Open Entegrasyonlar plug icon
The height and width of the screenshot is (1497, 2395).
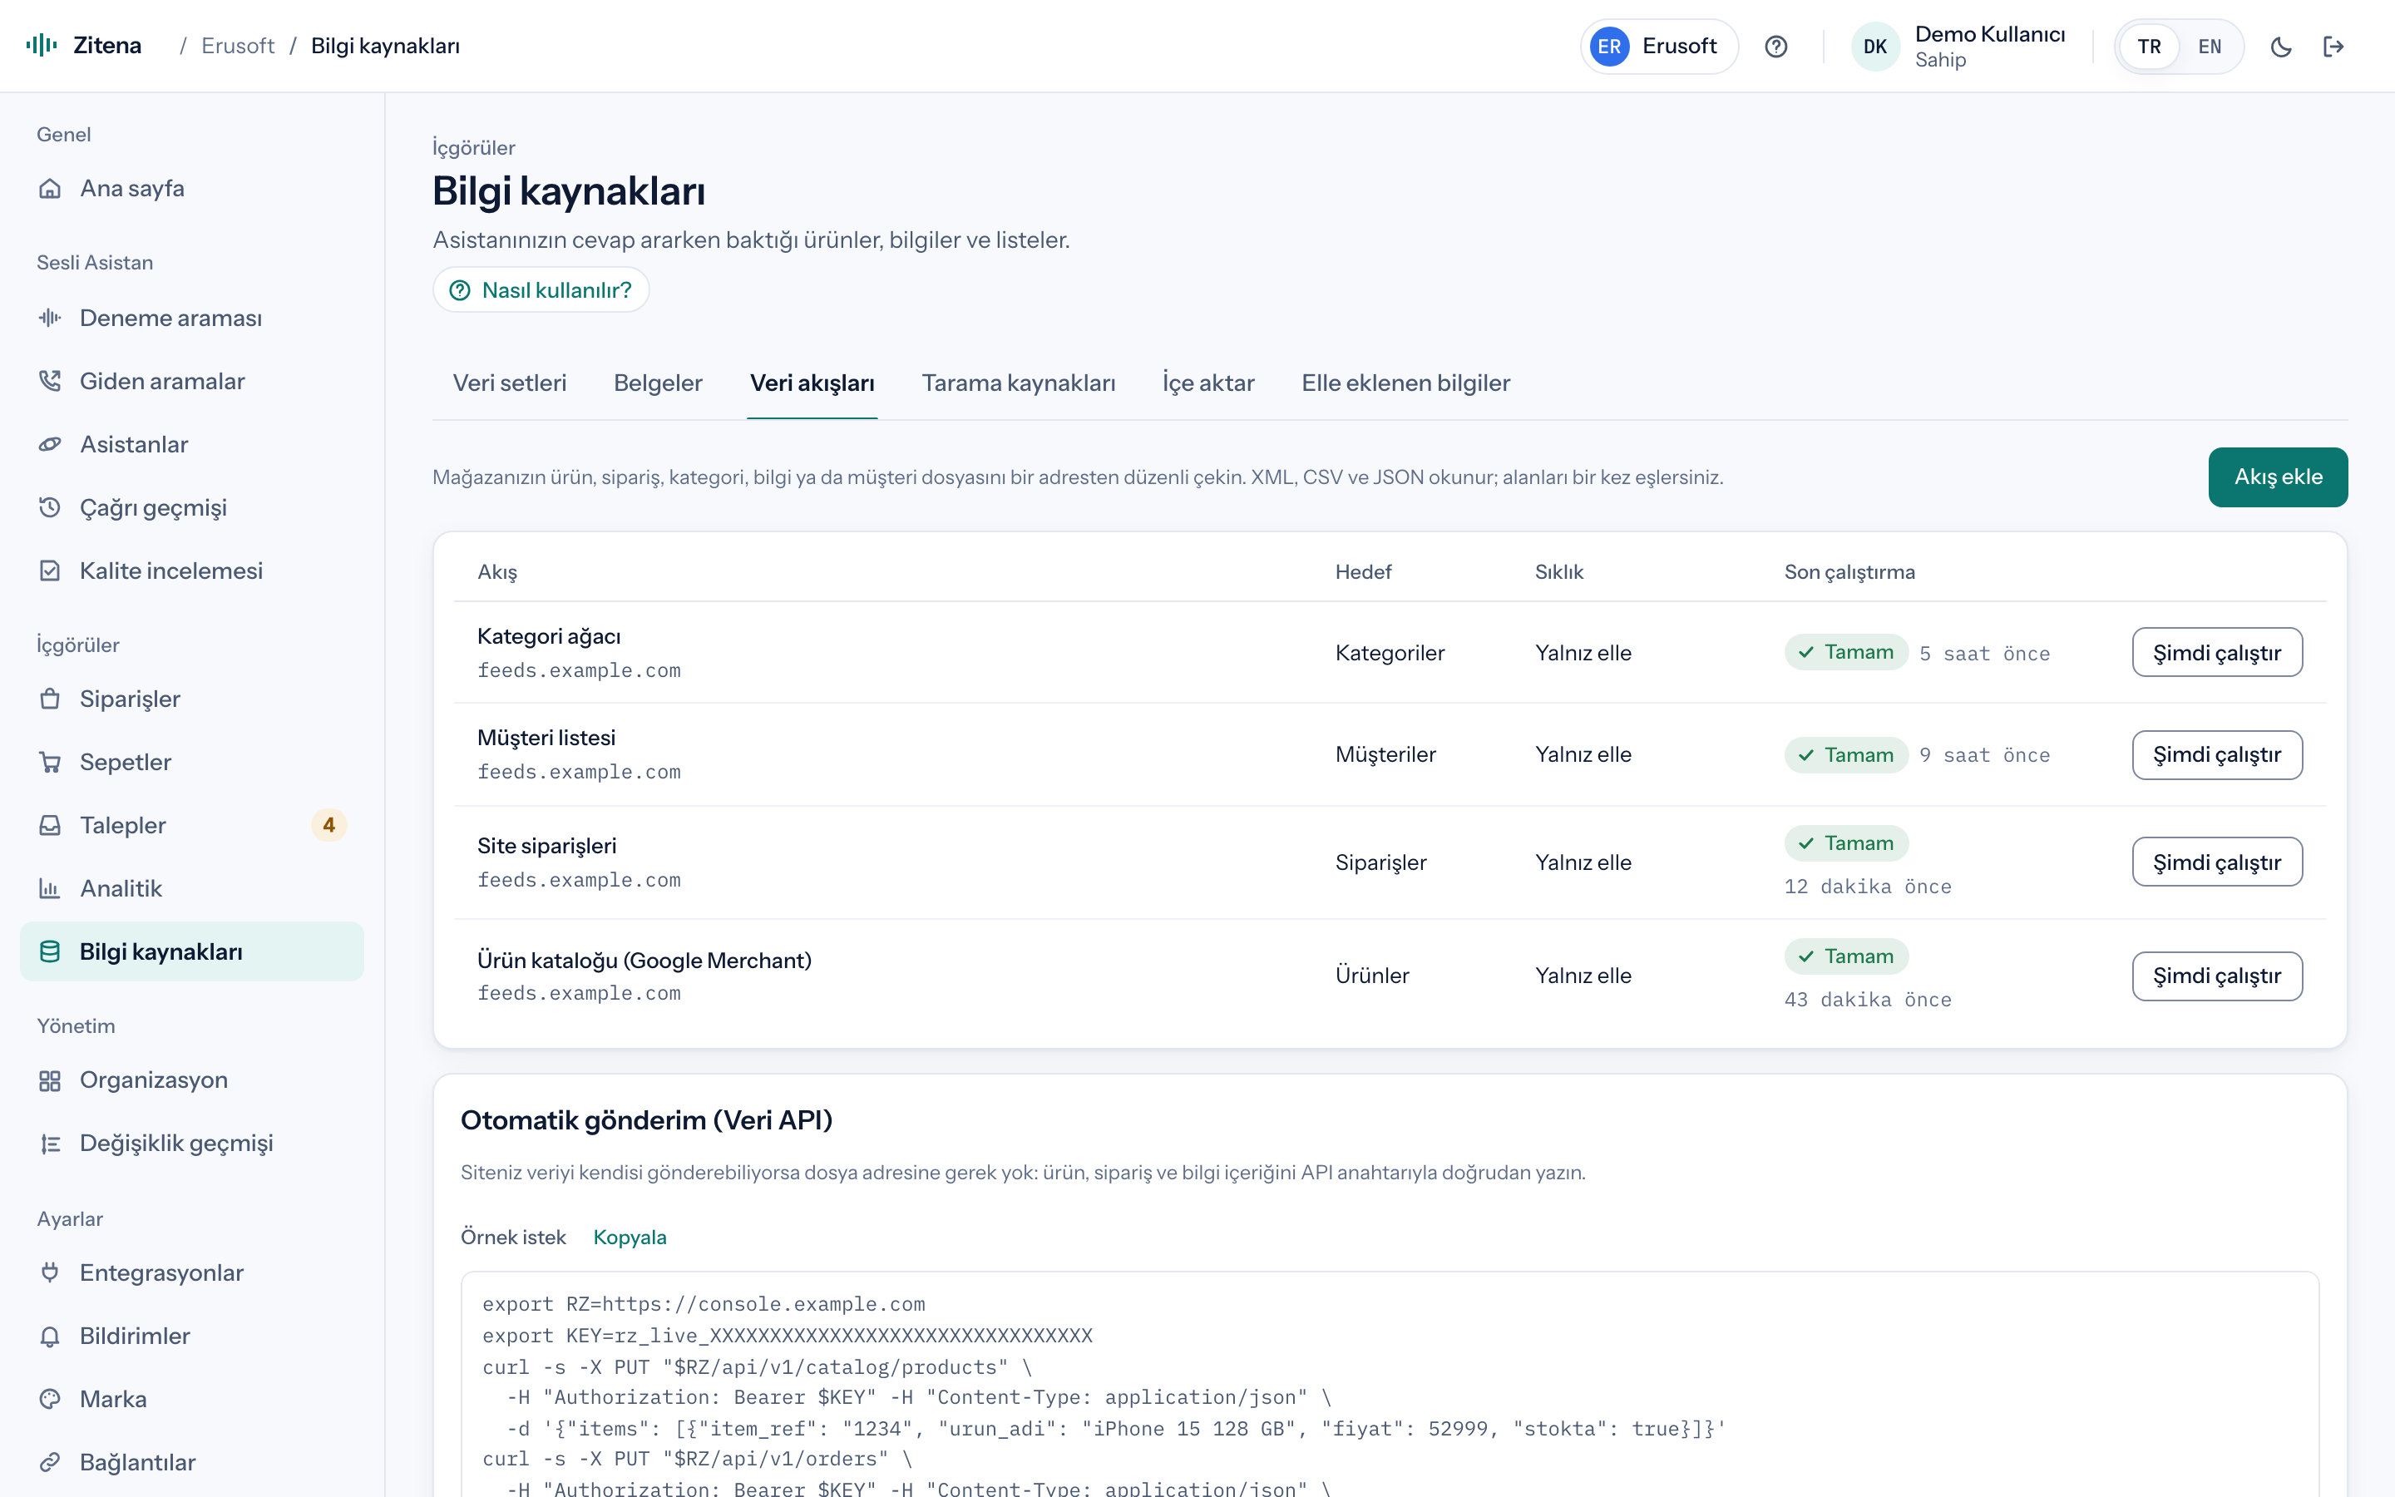pos(50,1272)
